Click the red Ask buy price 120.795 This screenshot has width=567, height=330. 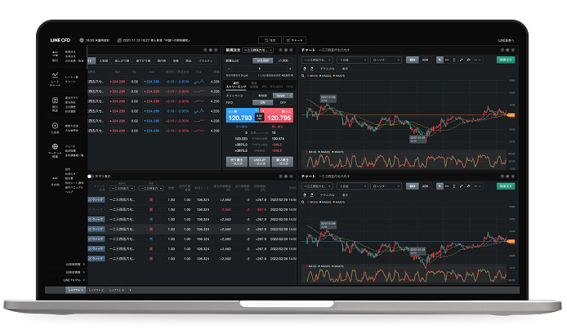pyautogui.click(x=279, y=118)
